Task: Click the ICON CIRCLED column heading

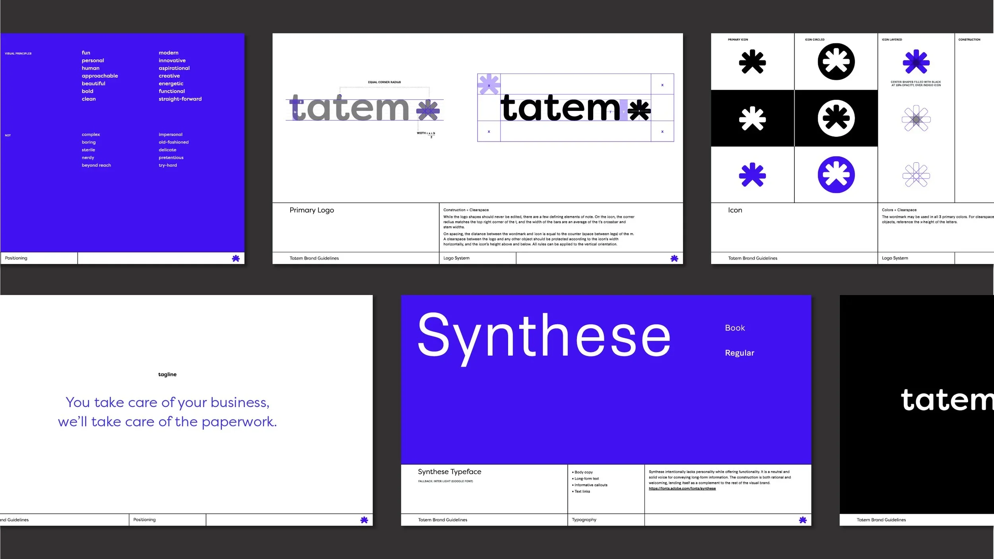Action: (815, 40)
